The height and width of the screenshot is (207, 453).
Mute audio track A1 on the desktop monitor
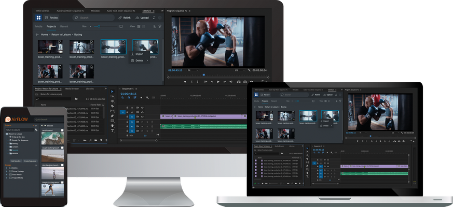tap(142, 122)
